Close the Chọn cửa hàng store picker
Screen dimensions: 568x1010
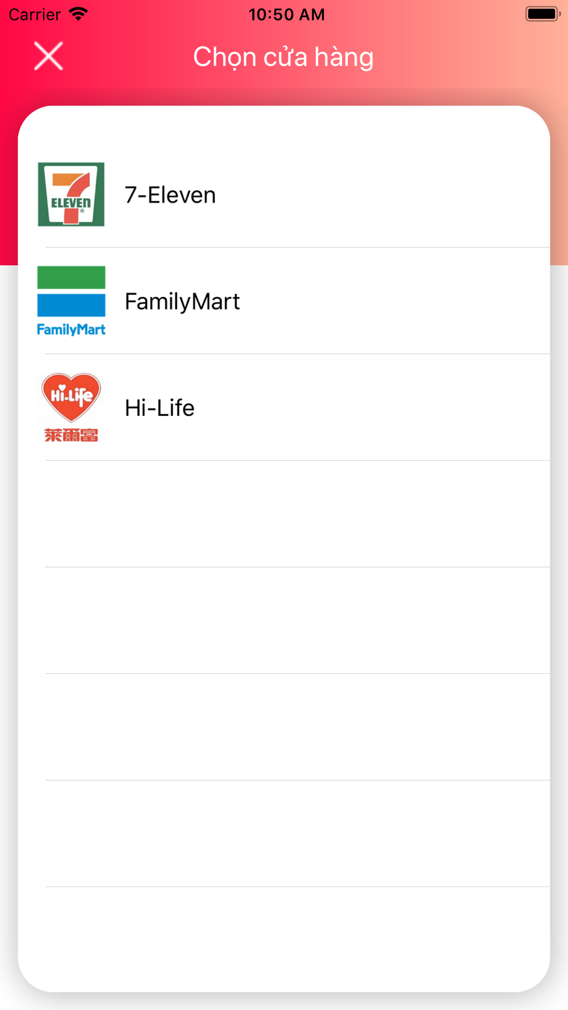(48, 56)
